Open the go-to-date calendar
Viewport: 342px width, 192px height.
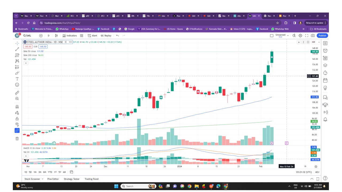71,172
